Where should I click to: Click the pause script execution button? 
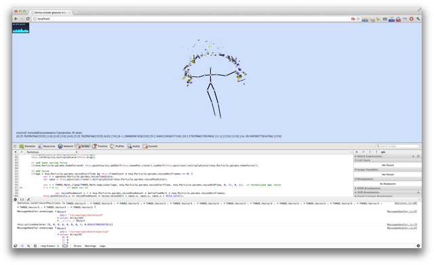point(357,152)
